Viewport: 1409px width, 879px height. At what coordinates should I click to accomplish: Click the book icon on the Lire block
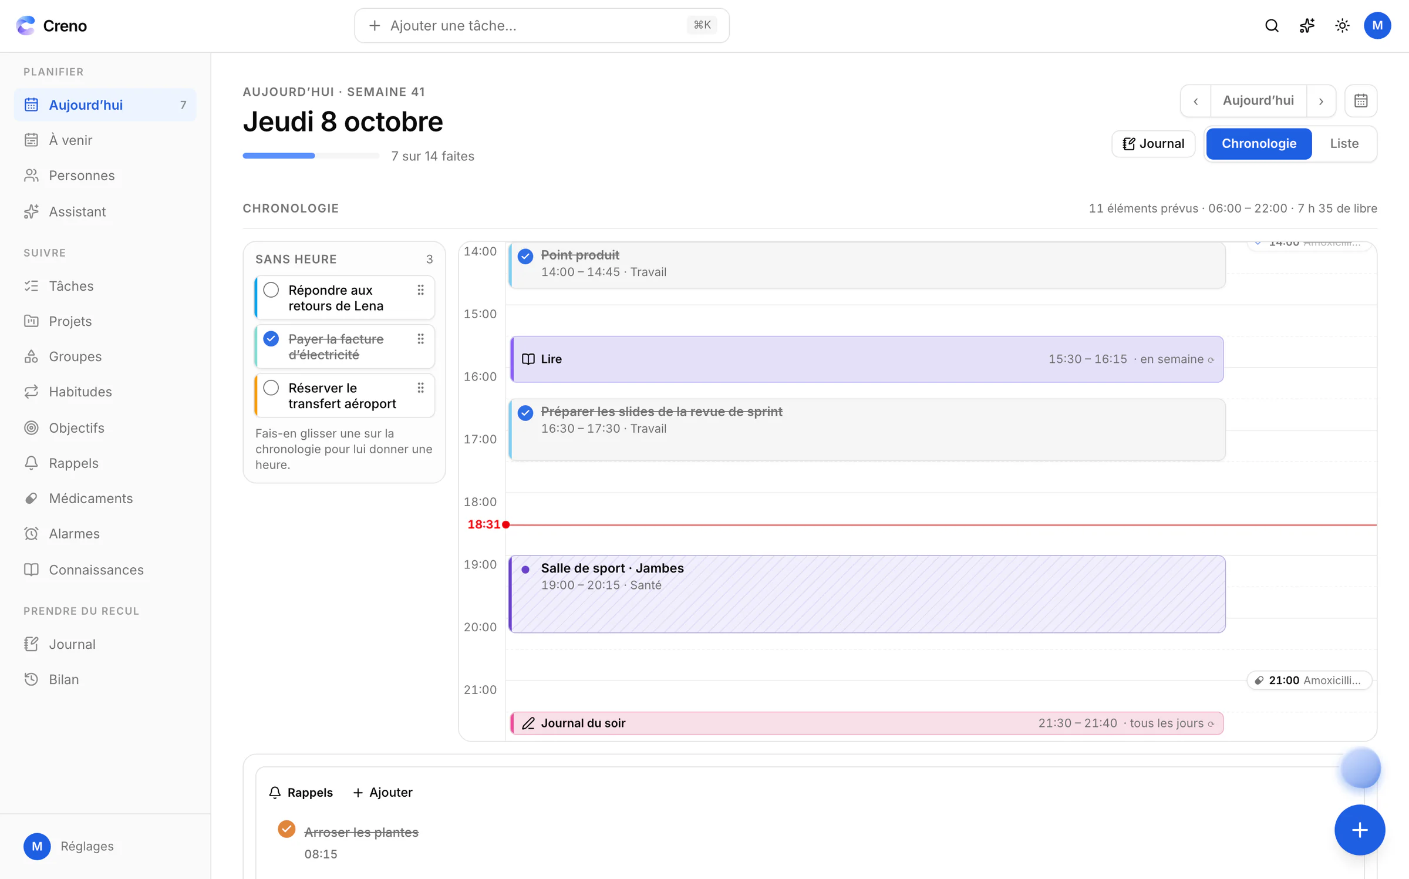point(528,359)
